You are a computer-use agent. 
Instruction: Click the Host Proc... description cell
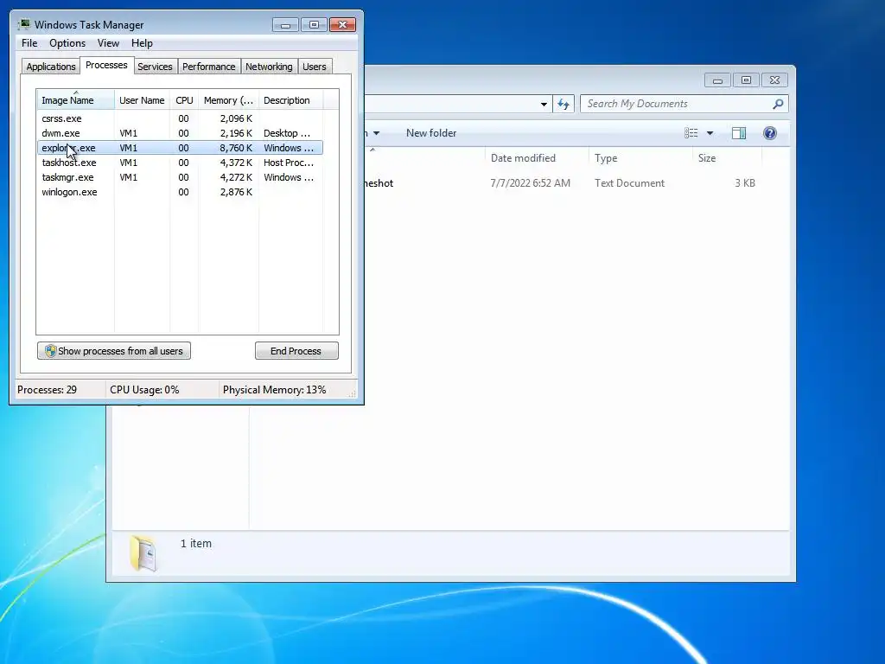289,163
